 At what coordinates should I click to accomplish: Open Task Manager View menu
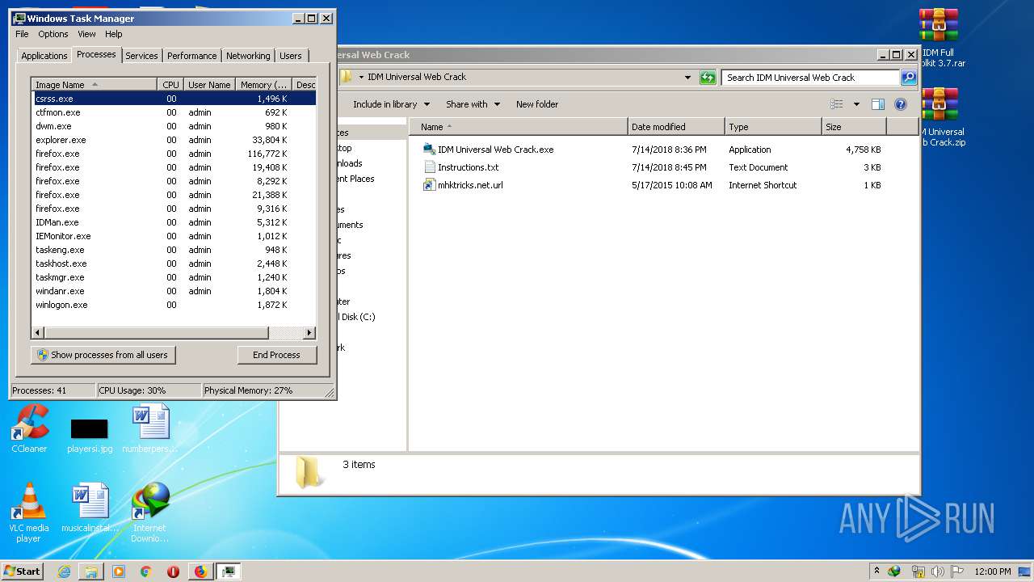pyautogui.click(x=86, y=34)
